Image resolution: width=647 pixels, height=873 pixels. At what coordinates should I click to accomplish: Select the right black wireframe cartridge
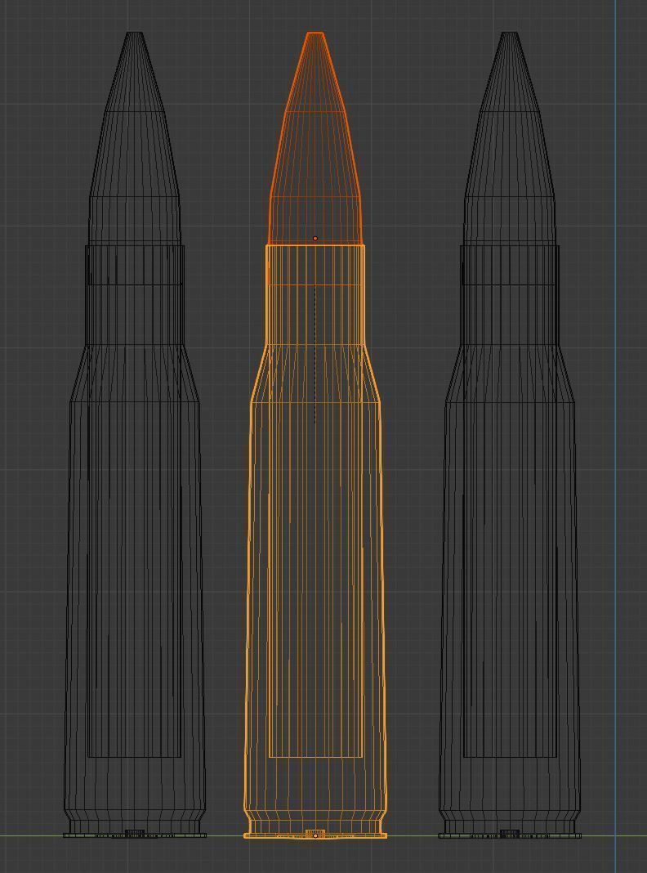pyautogui.click(x=510, y=434)
